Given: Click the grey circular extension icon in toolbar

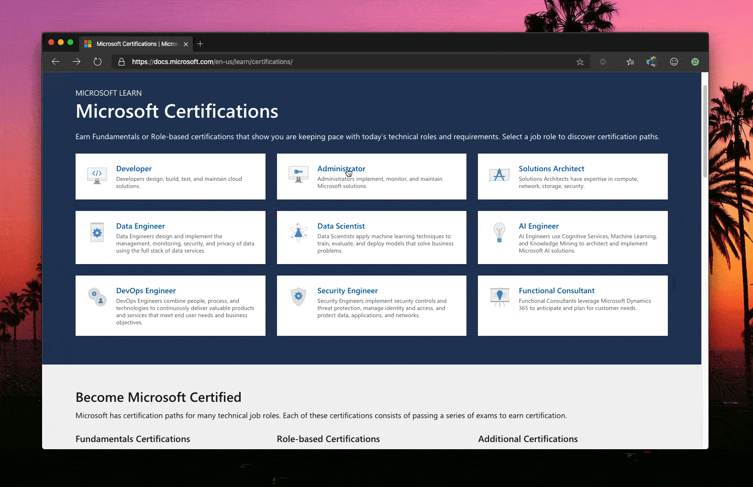Looking at the screenshot, I should (603, 62).
